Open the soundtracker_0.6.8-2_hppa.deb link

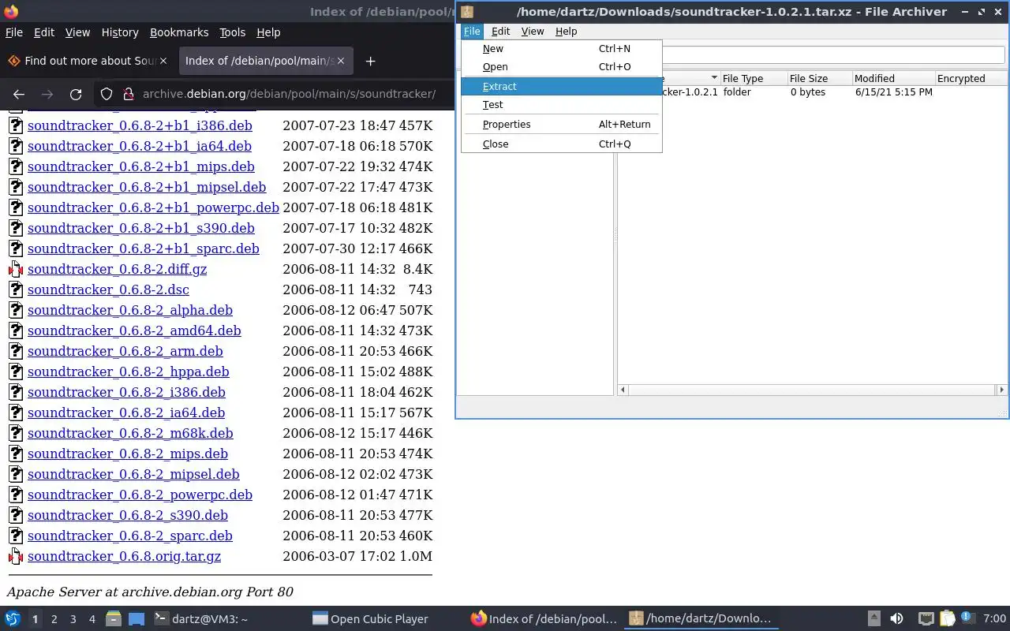click(129, 372)
